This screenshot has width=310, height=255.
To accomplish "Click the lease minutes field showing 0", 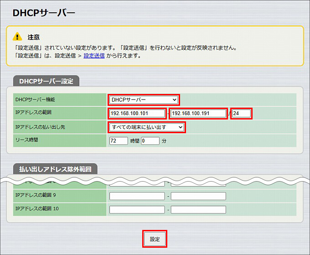I will [x=150, y=141].
